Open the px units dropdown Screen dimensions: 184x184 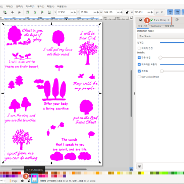click(x=159, y=12)
